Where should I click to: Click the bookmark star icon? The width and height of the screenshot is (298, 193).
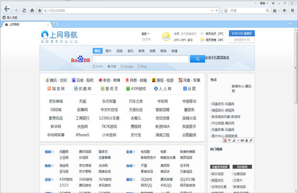[39, 10]
